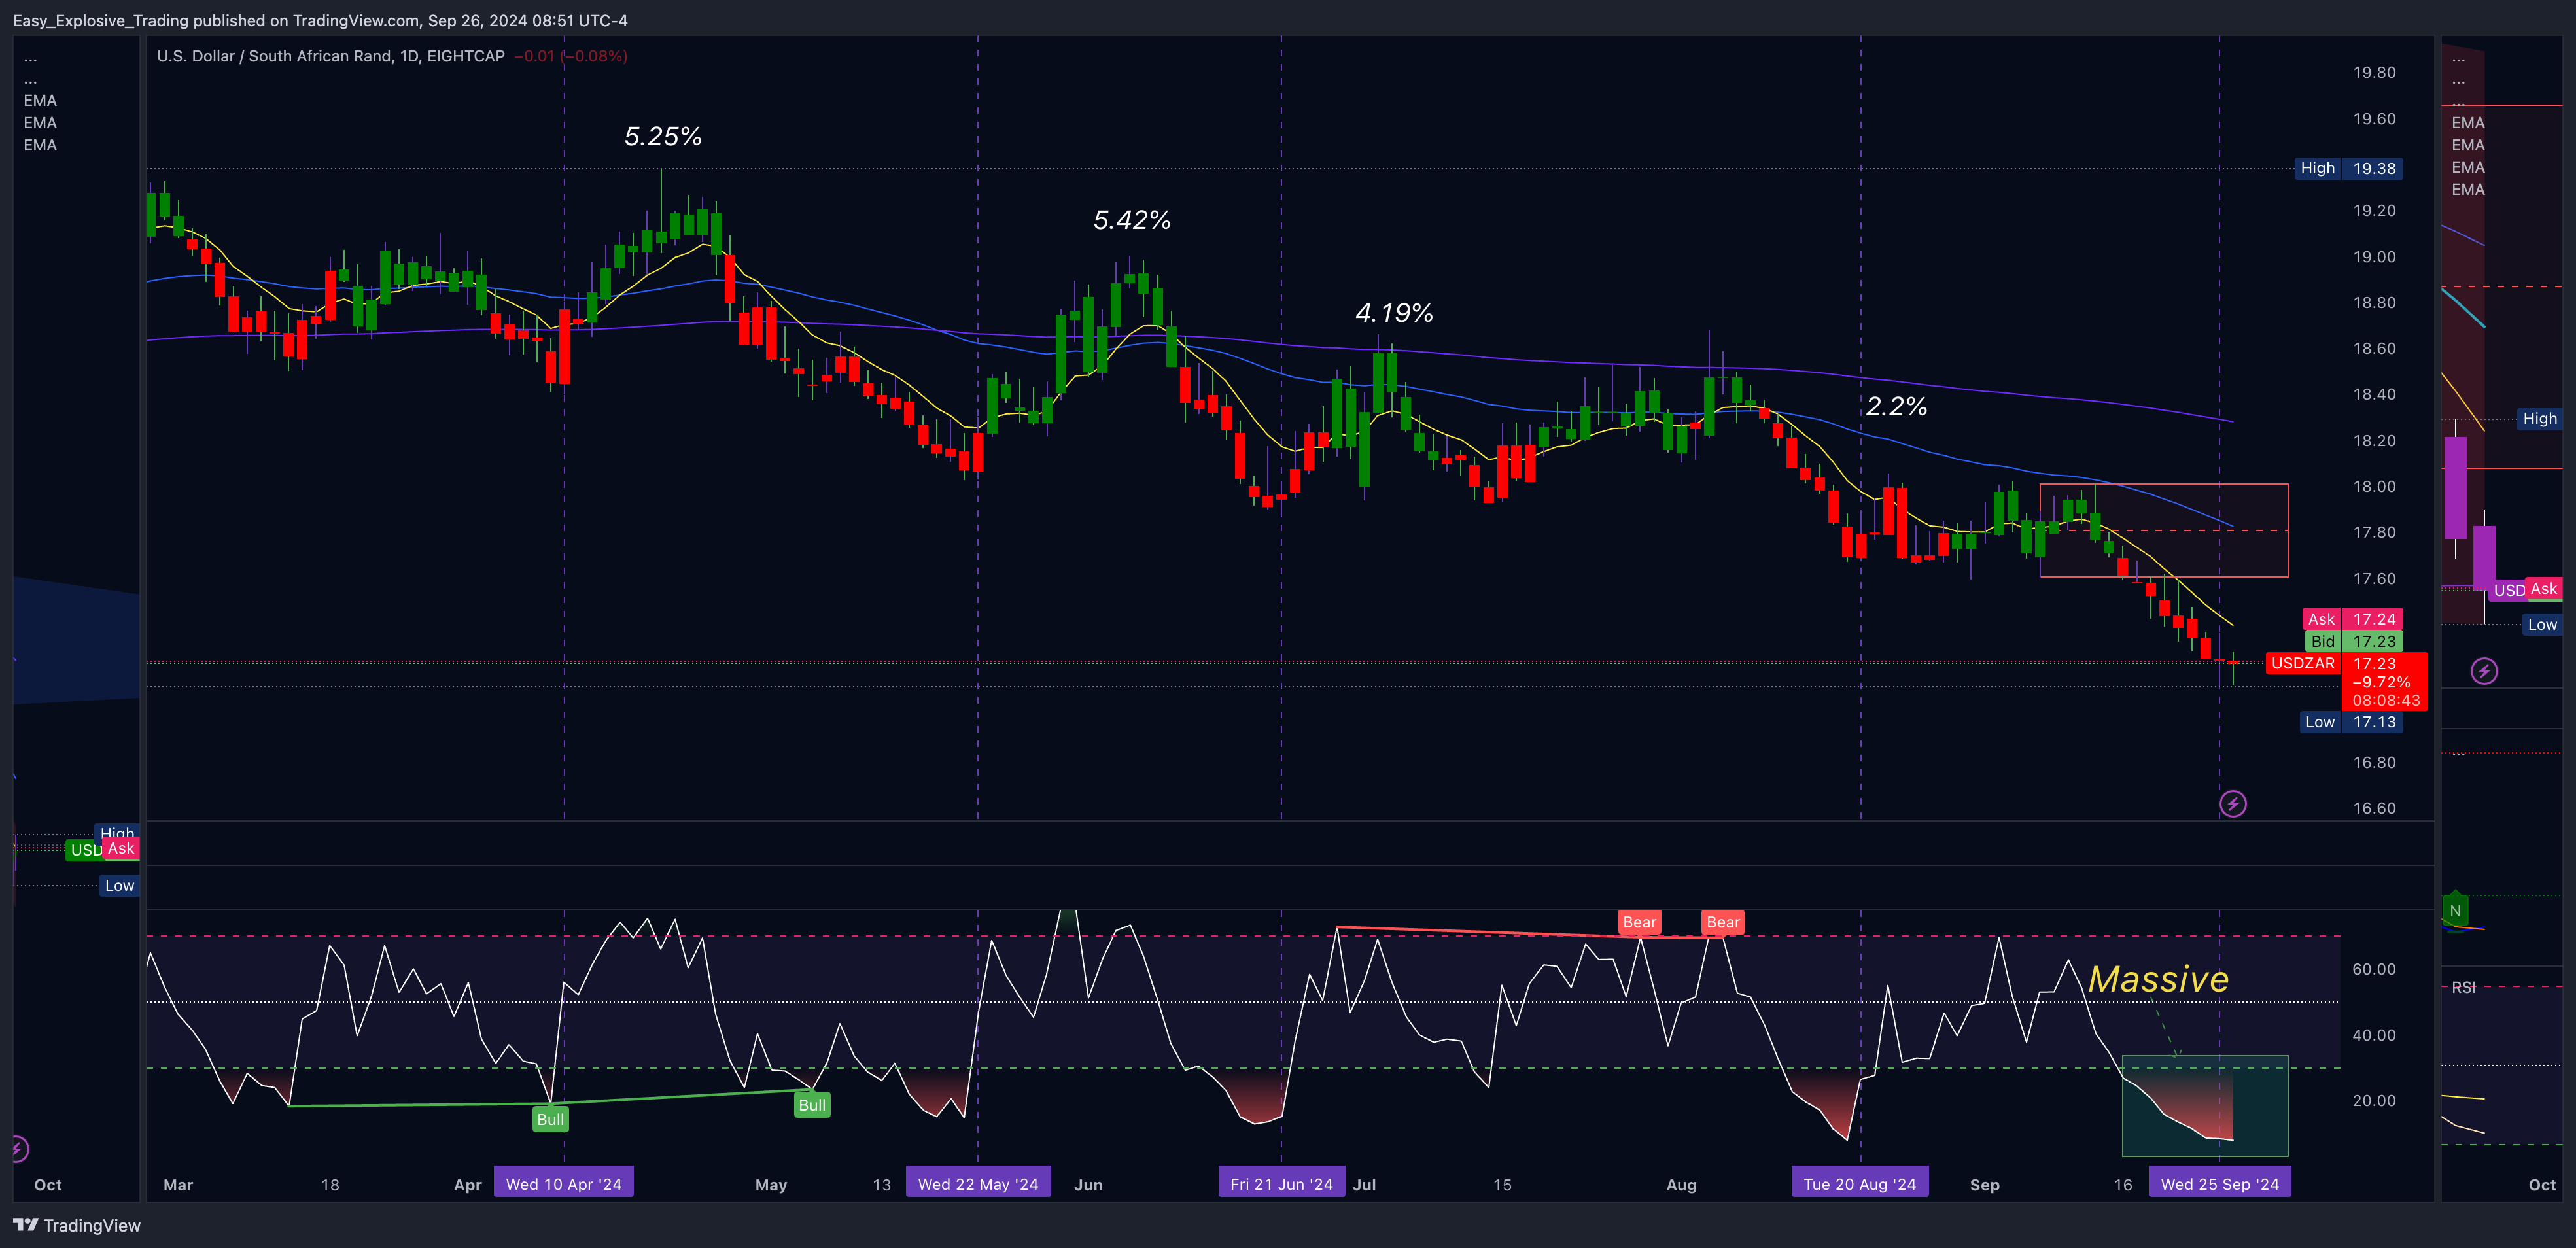Image resolution: width=2576 pixels, height=1248 pixels.
Task: Click the lightning event icon on main chart
Action: [2232, 804]
